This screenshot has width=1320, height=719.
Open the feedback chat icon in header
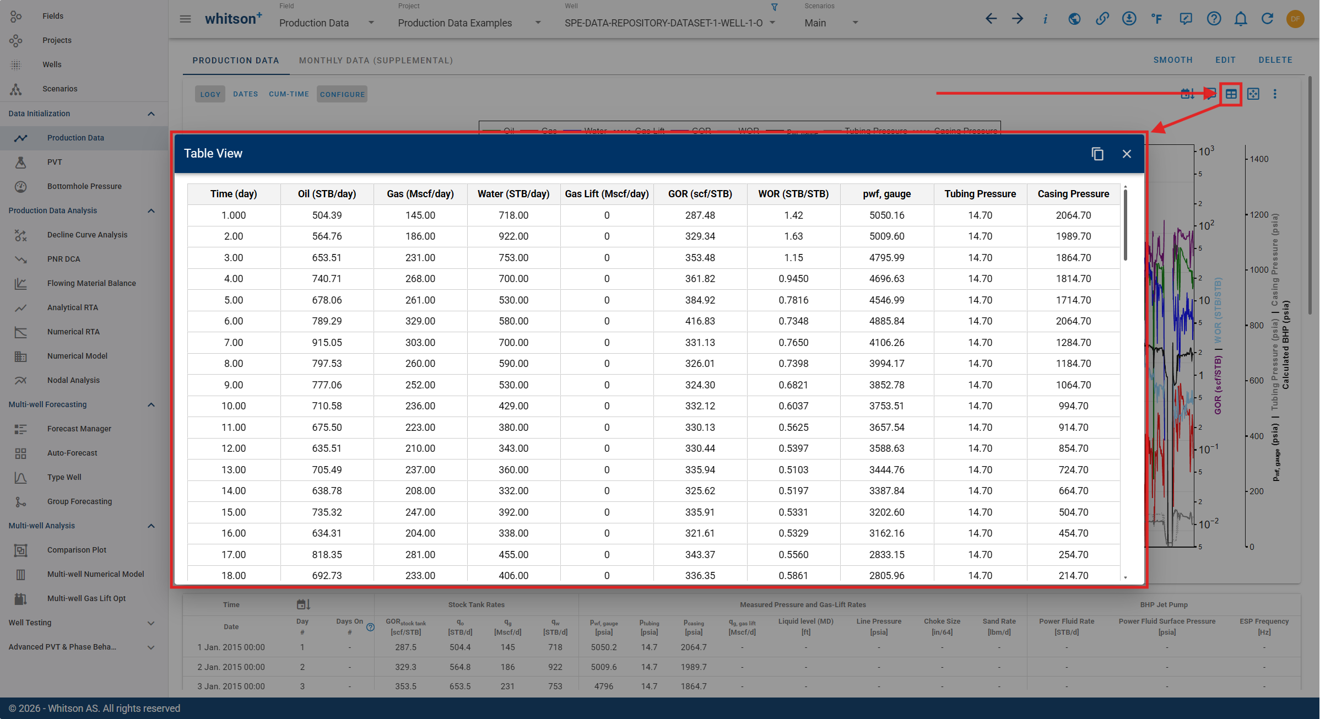1186,19
